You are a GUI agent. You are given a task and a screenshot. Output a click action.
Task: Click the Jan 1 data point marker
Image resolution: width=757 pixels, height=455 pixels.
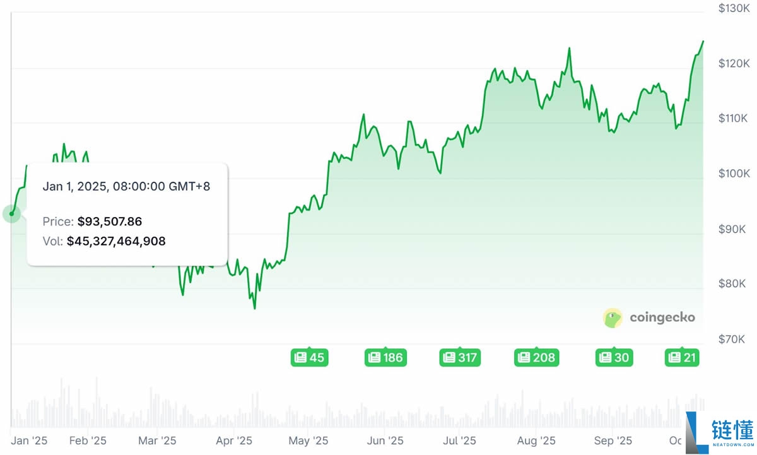coord(11,214)
